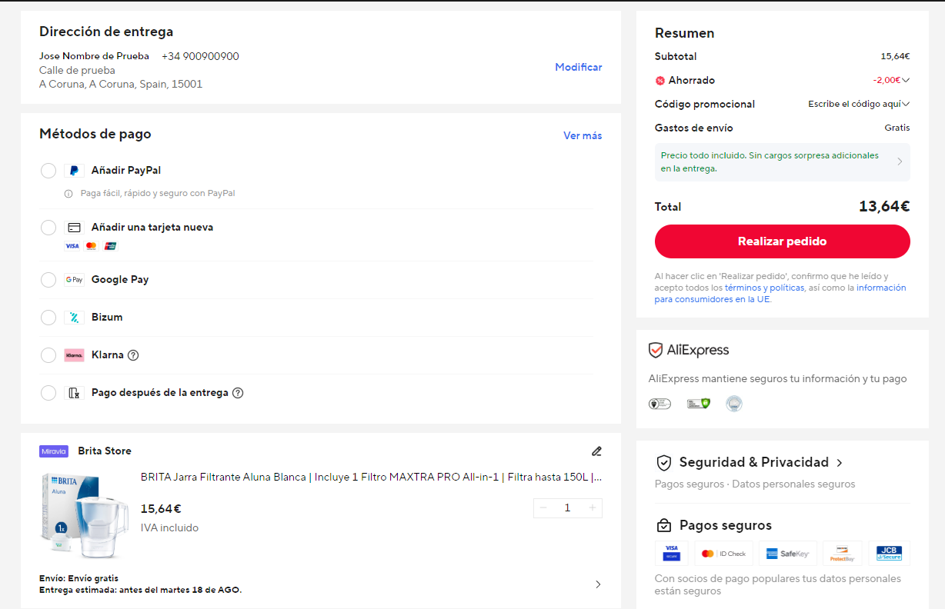Open Seguridad & Privacidad chevron
This screenshot has width=945, height=609.
[840, 463]
